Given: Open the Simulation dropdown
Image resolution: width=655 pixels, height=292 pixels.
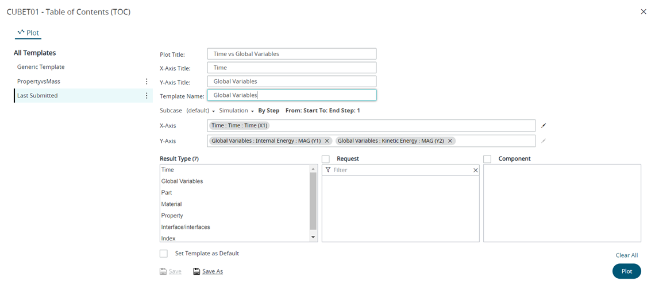Looking at the screenshot, I should tap(236, 111).
